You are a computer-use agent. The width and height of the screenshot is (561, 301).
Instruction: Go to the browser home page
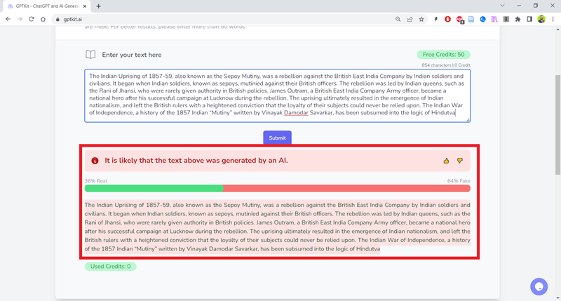pyautogui.click(x=43, y=20)
